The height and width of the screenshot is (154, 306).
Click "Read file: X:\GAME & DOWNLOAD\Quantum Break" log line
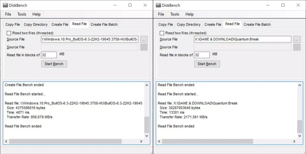[197, 103]
